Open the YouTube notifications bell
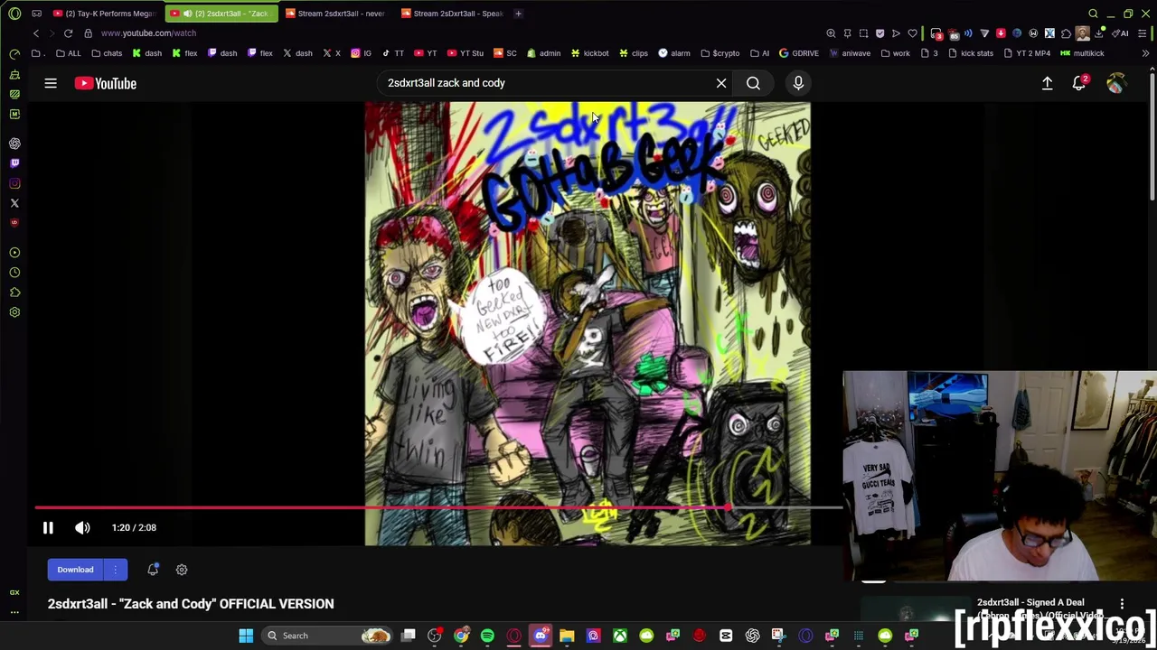The image size is (1157, 650). tap(1079, 83)
